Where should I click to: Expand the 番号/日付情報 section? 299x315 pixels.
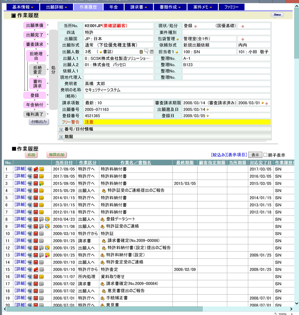(x=61, y=130)
